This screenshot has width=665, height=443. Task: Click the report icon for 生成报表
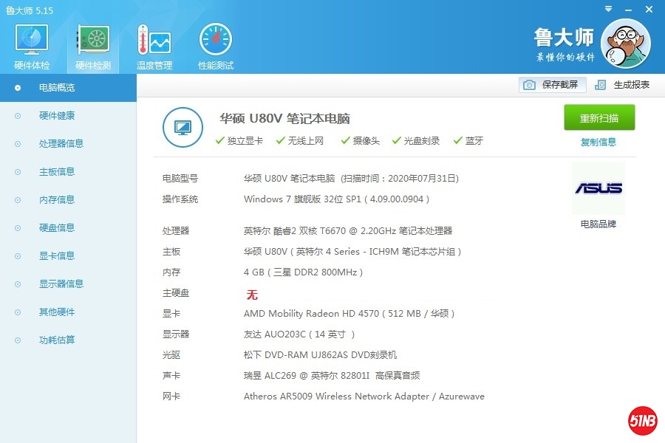click(601, 85)
